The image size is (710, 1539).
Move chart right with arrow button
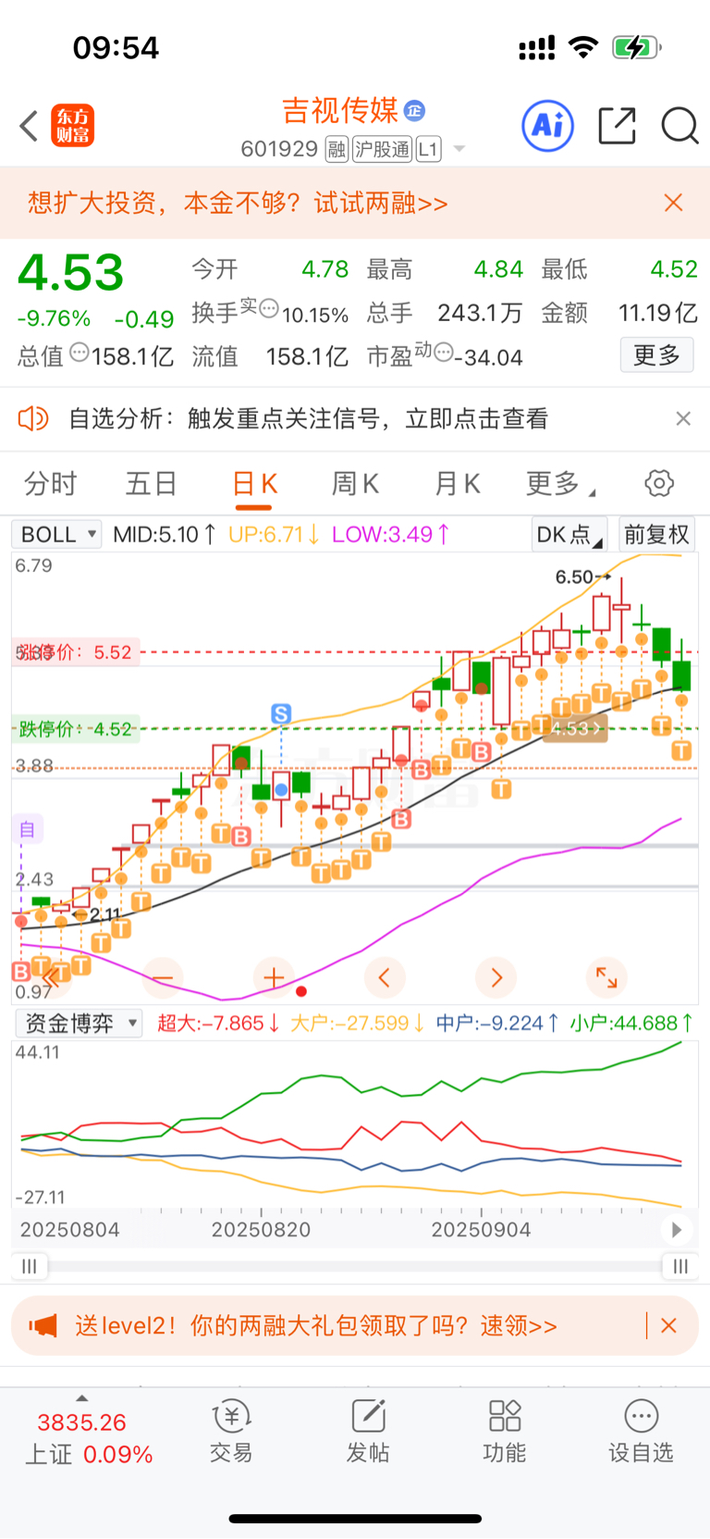point(496,977)
